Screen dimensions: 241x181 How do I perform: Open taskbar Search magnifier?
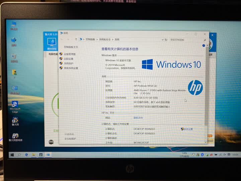click(x=19, y=155)
